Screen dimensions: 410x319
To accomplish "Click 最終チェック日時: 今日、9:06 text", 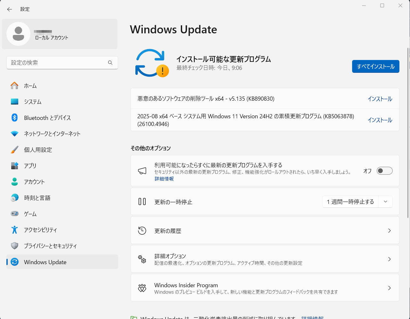I will 209,68.
